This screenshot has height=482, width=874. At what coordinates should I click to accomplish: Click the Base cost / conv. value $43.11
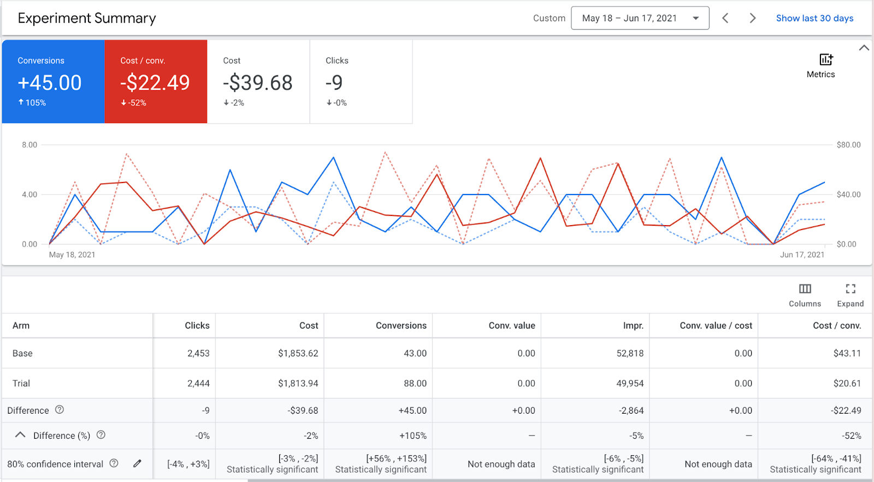point(847,354)
